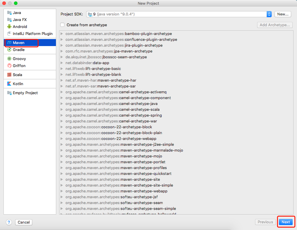Select maven-archetype-marmalade-mojo row
297x230 pixels.
(x=176, y=150)
